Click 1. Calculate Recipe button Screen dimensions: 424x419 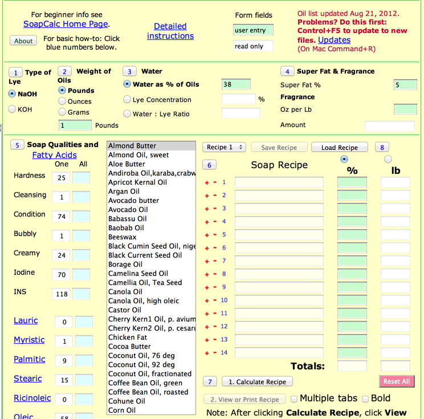click(257, 382)
